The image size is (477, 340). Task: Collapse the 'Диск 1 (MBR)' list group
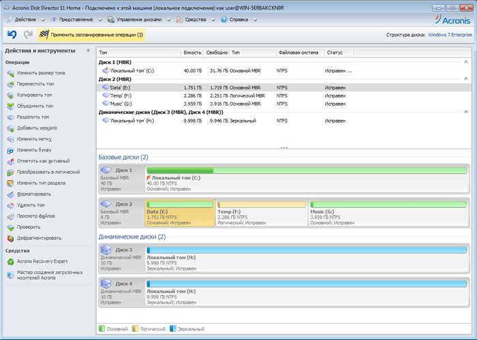pyautogui.click(x=465, y=62)
